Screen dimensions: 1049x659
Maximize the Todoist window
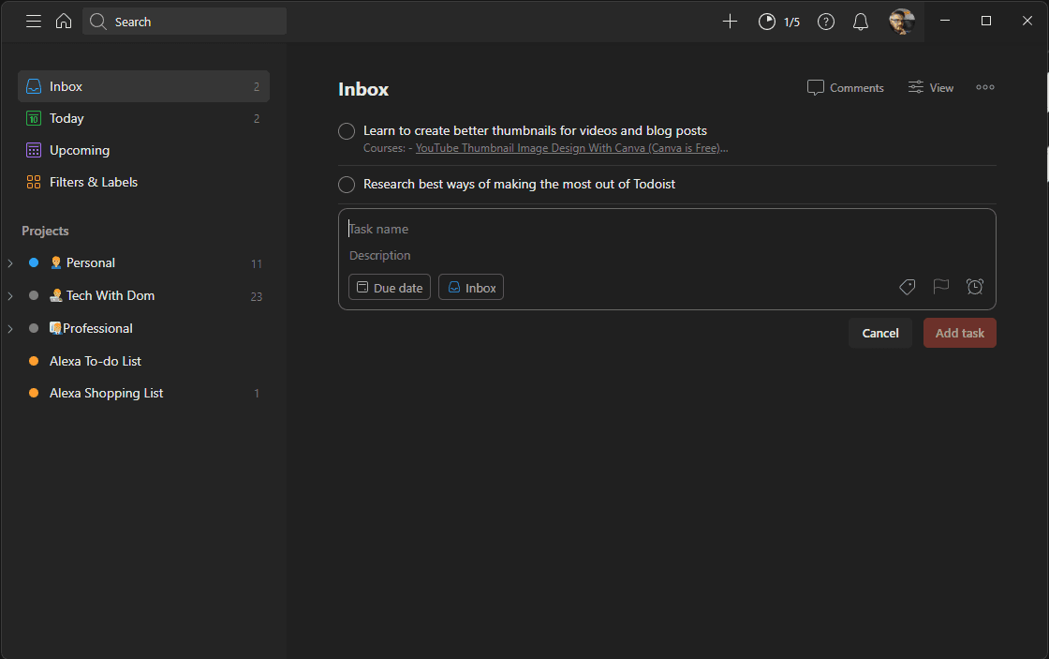coord(986,21)
